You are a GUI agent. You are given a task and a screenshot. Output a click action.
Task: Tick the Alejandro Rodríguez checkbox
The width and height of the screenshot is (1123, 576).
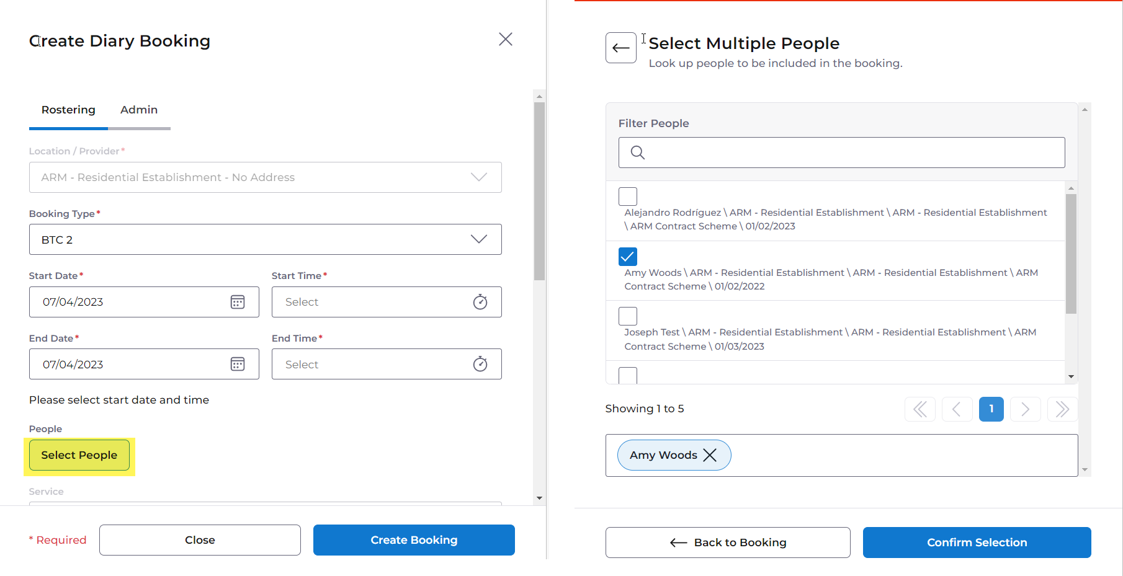click(x=628, y=196)
